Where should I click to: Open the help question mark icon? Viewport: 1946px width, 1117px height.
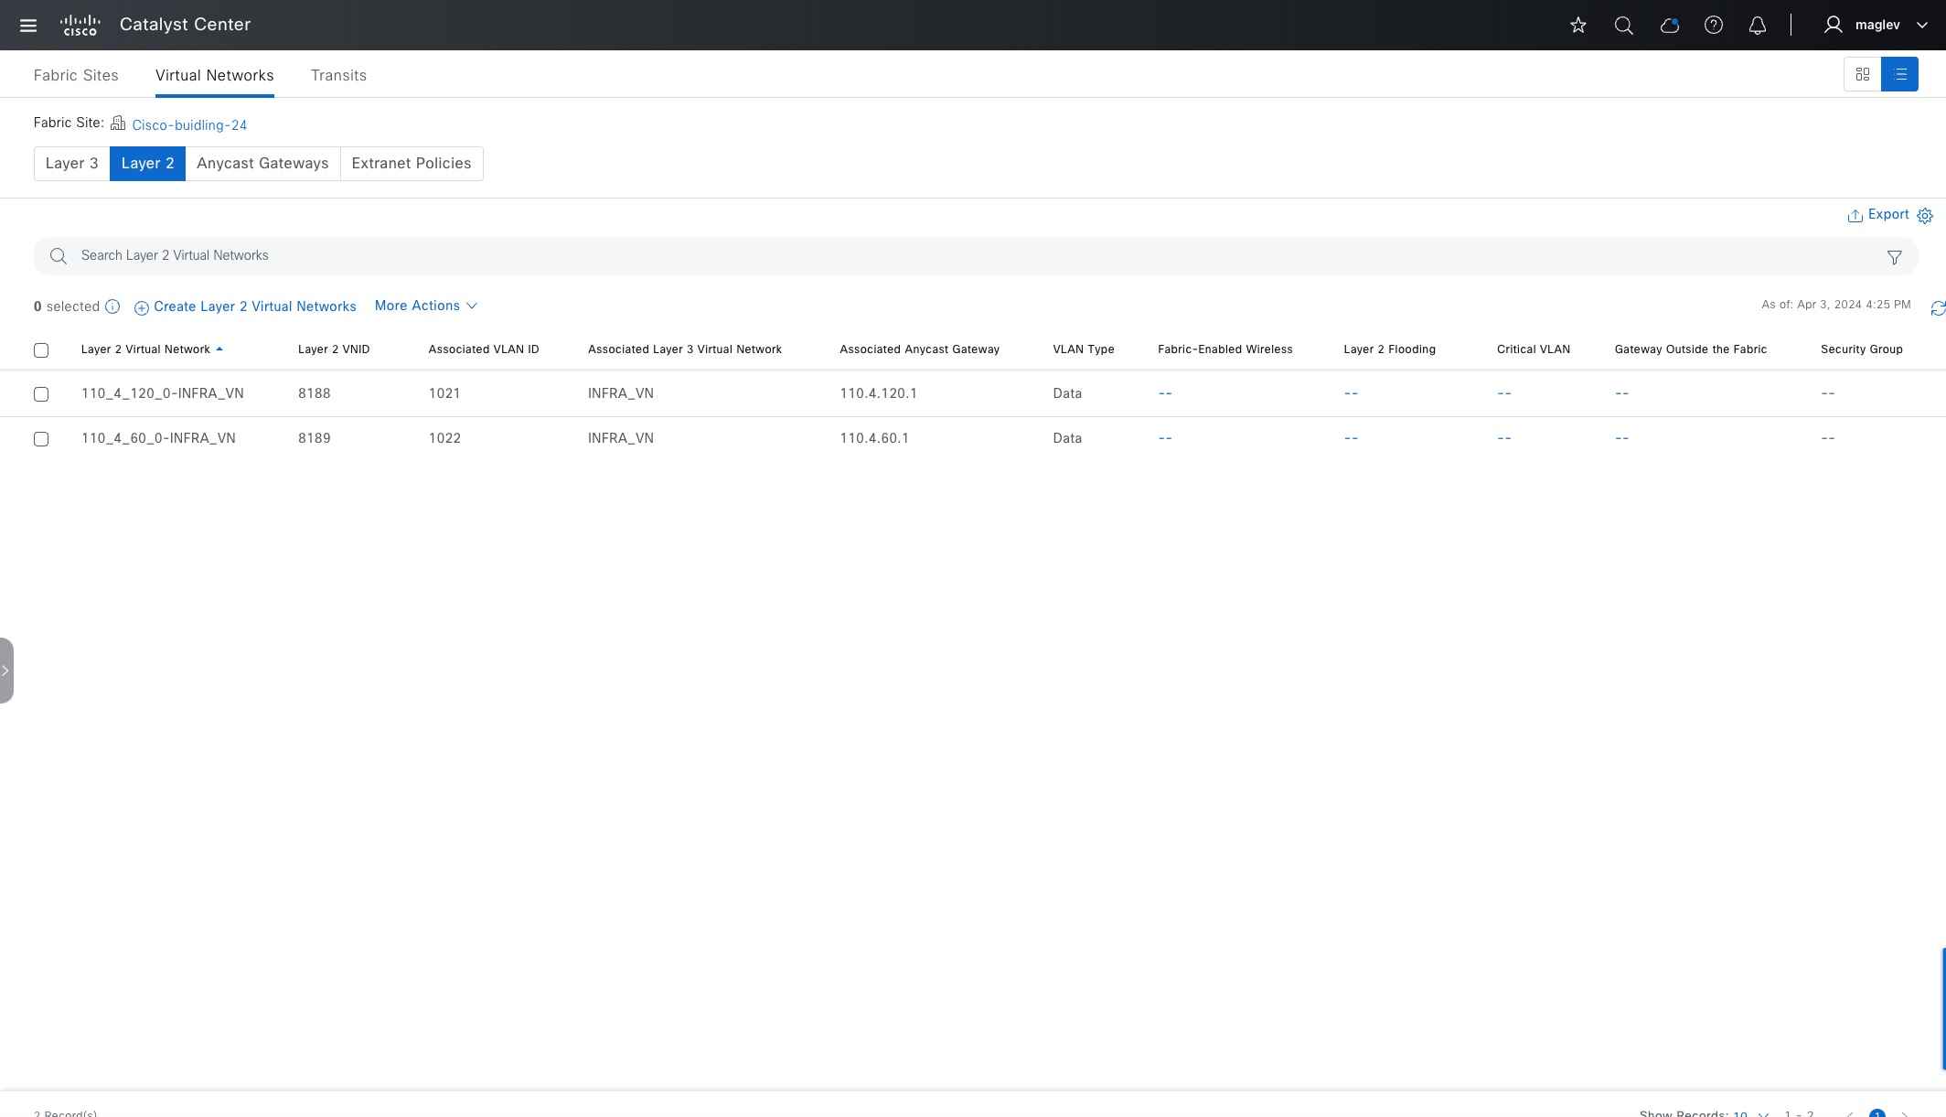pyautogui.click(x=1714, y=26)
